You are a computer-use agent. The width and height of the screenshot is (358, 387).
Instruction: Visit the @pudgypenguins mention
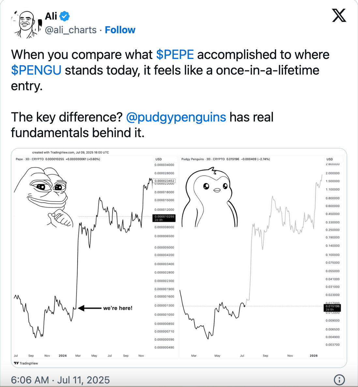pos(176,117)
